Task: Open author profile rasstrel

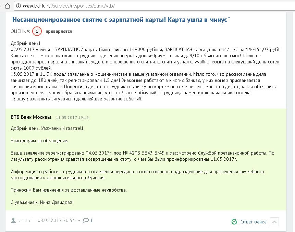Action: tap(25, 220)
